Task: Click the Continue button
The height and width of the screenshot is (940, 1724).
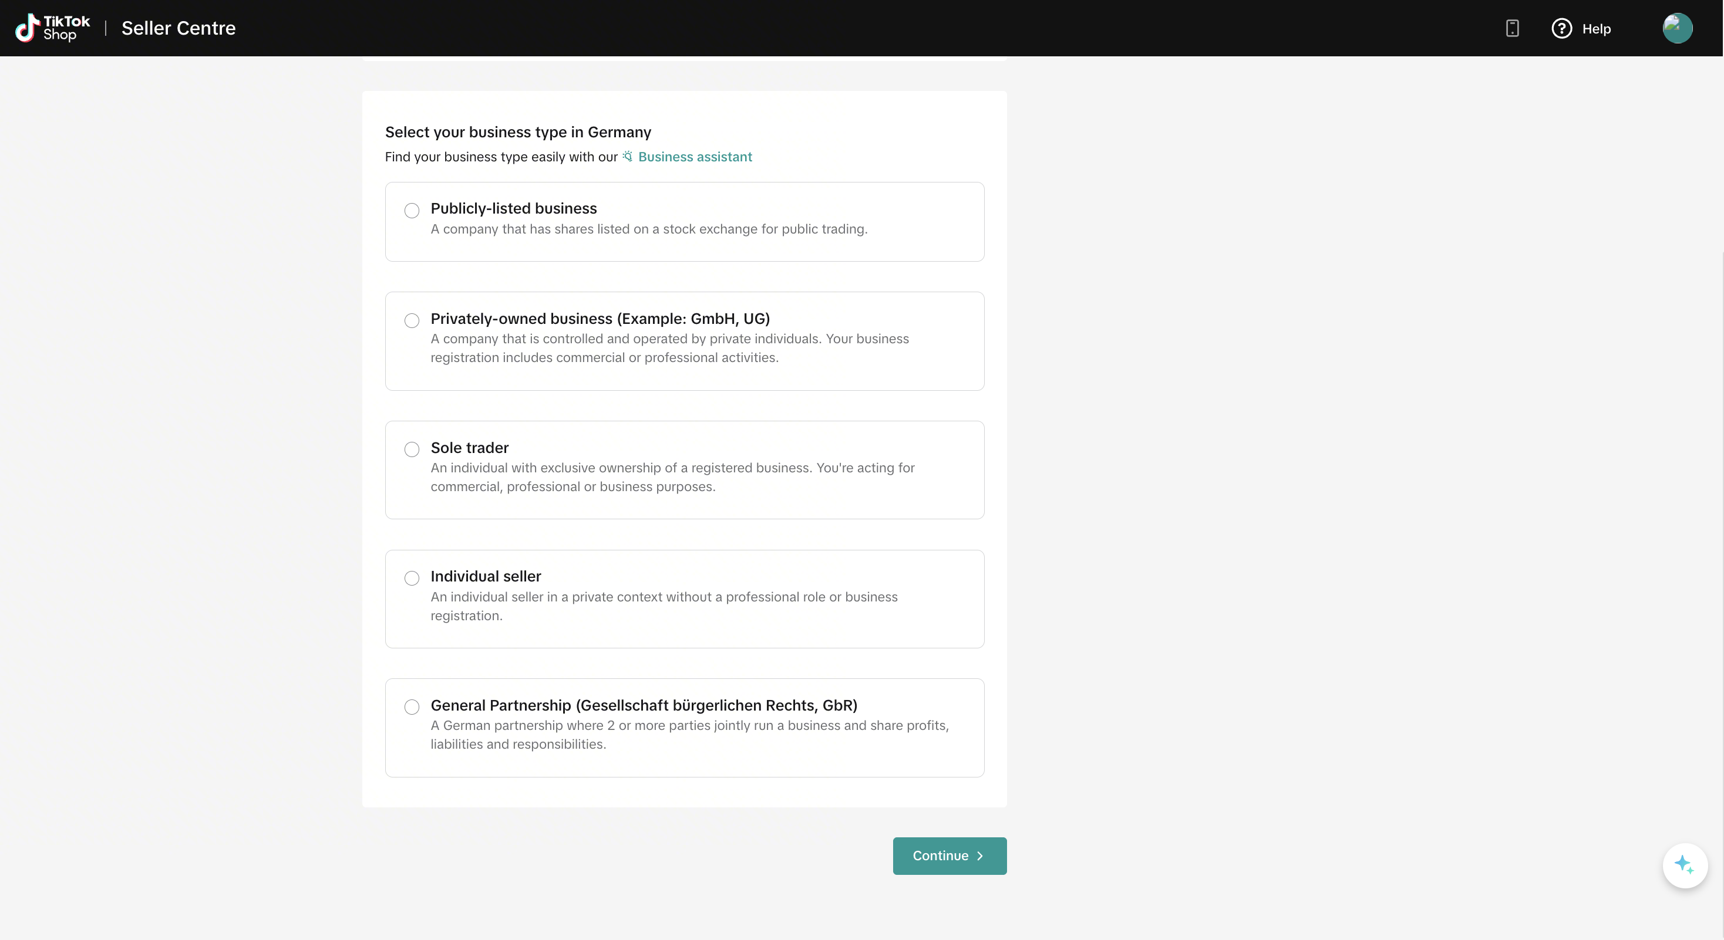Action: [949, 856]
